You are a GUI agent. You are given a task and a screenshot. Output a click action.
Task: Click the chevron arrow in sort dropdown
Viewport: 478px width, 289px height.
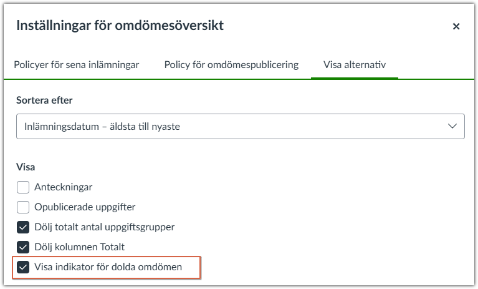pos(452,126)
